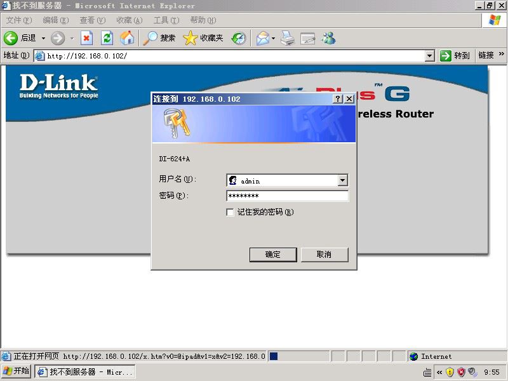Open the Back button history dropdown
The image size is (508, 381).
pos(43,38)
